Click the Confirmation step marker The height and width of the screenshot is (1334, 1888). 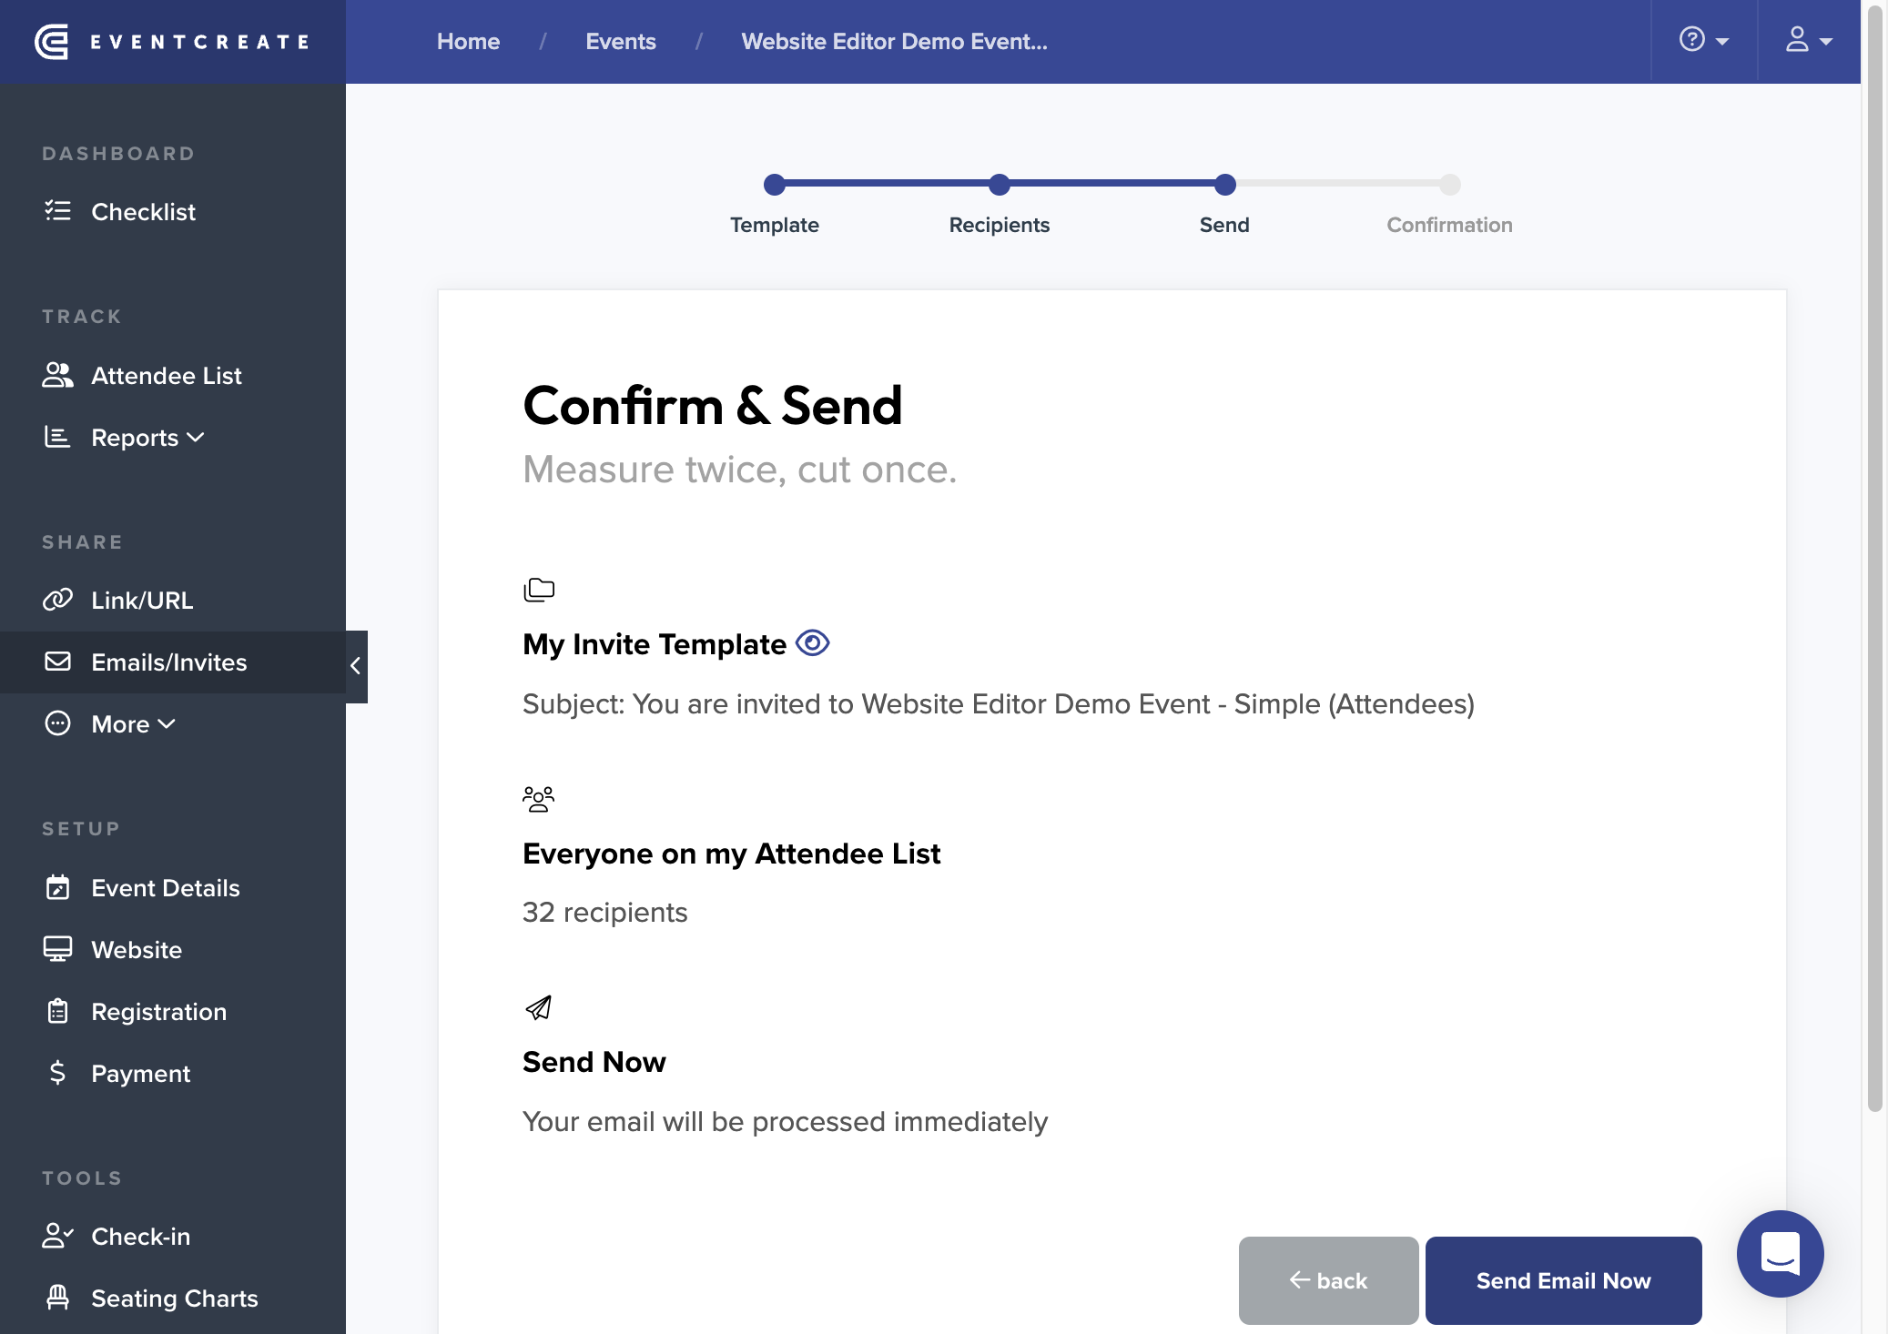1450,185
